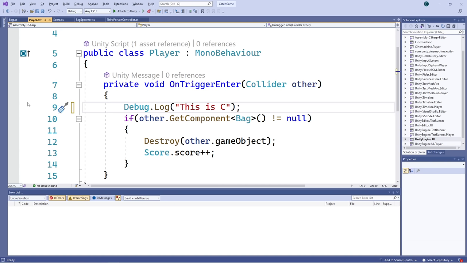Screen dimensions: 467x263
Task: Open the Home view in Solution Explorer
Action: coord(416,26)
